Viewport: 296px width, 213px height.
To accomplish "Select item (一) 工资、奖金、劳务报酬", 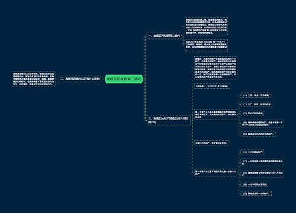I will pos(256,95).
